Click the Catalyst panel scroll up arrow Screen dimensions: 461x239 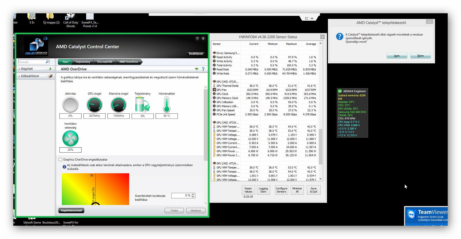tap(206, 88)
